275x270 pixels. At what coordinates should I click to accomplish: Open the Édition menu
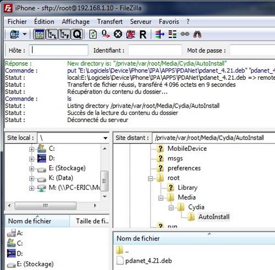pyautogui.click(x=44, y=21)
